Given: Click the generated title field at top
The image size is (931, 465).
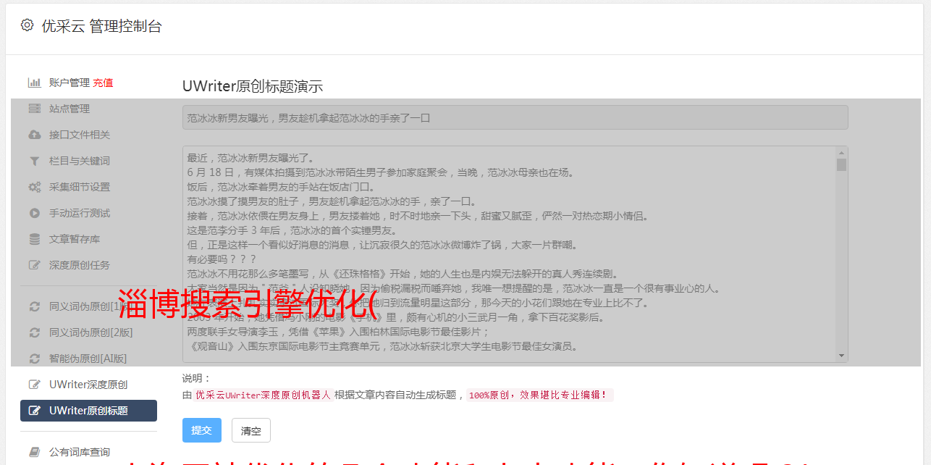Looking at the screenshot, I should pyautogui.click(x=515, y=117).
